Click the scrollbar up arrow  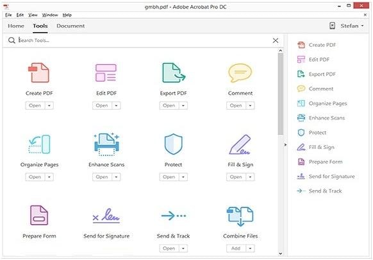(x=281, y=51)
